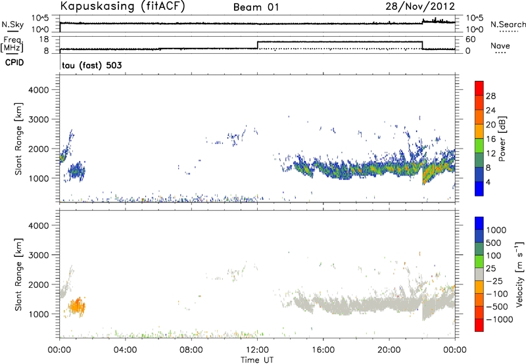The width and height of the screenshot is (526, 364).
Task: Pick the bright blue top velocity bar segment
Action: (x=479, y=223)
